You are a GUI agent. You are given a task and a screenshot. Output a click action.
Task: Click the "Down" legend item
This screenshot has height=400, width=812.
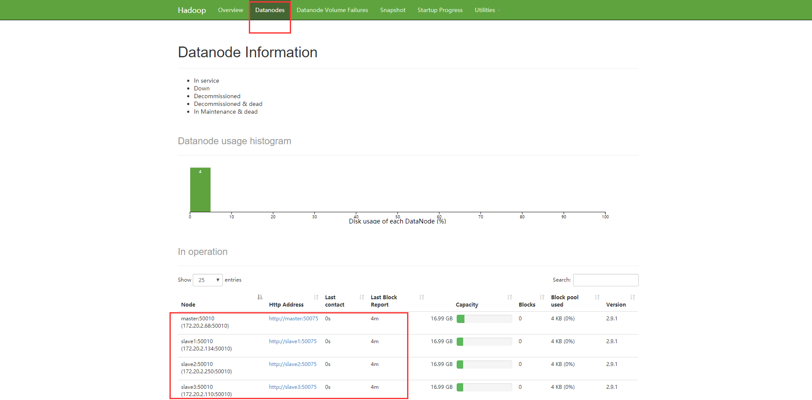pyautogui.click(x=202, y=88)
